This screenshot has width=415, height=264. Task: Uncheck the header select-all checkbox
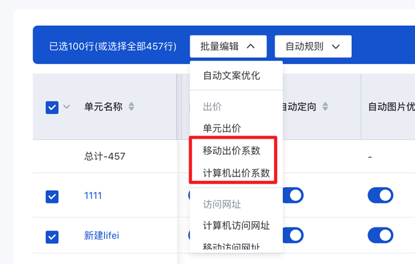tap(52, 107)
